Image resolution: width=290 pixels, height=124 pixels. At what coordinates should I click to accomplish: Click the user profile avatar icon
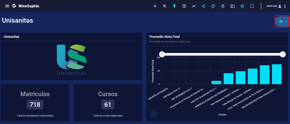pos(280,6)
